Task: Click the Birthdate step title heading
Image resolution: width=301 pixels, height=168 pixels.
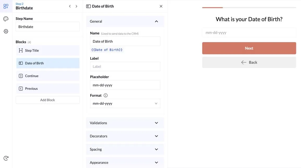Action: 24,8
